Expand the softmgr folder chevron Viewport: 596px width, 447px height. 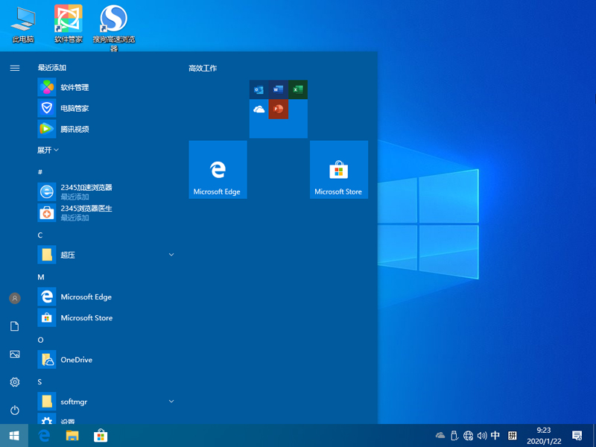pos(171,401)
